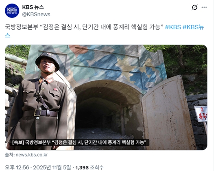Open the Grok slashed-circle icon
This screenshot has width=218, height=171.
(x=195, y=7)
